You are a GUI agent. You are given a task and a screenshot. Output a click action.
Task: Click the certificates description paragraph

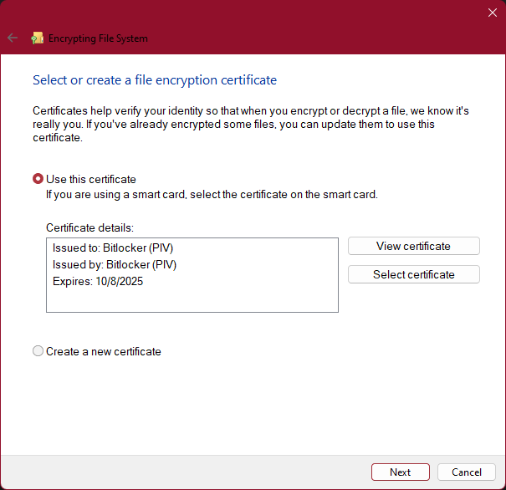click(251, 125)
